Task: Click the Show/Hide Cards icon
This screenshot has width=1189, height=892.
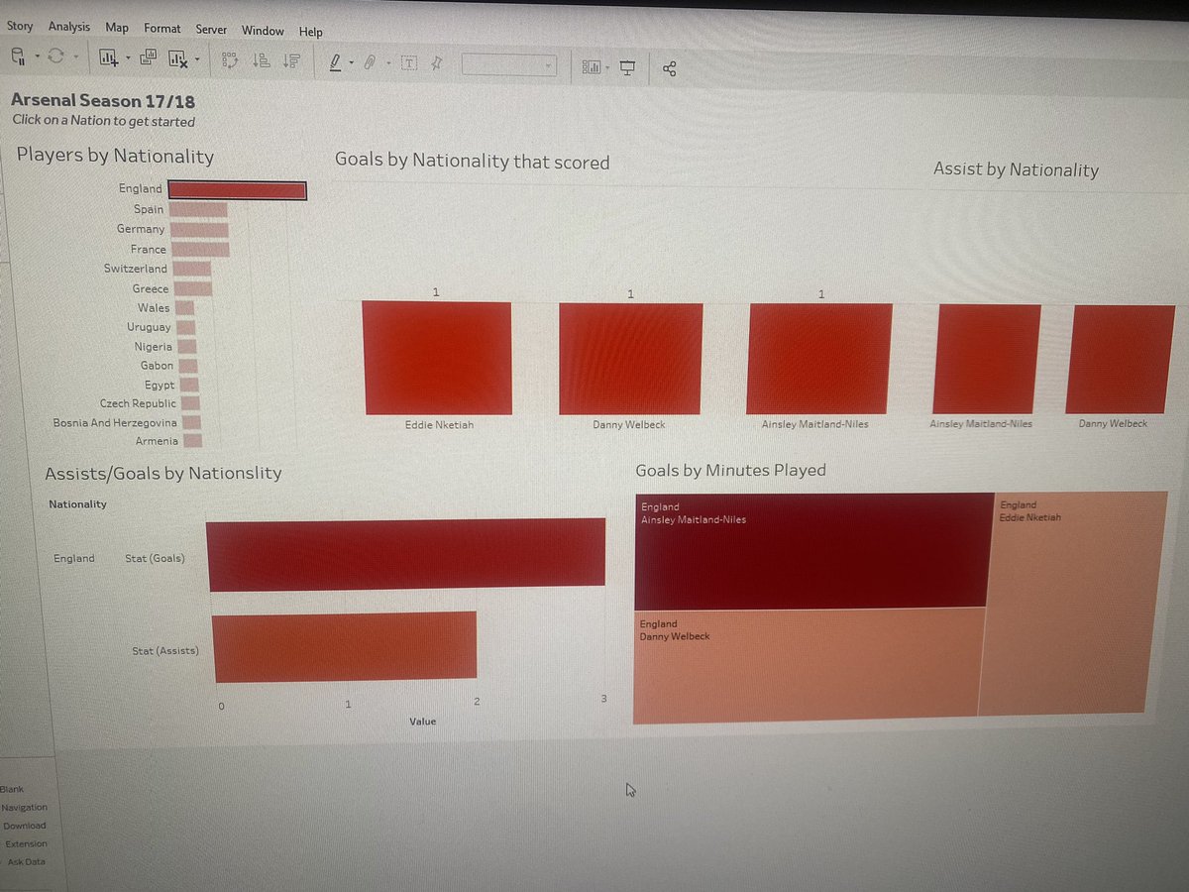Action: (x=592, y=66)
